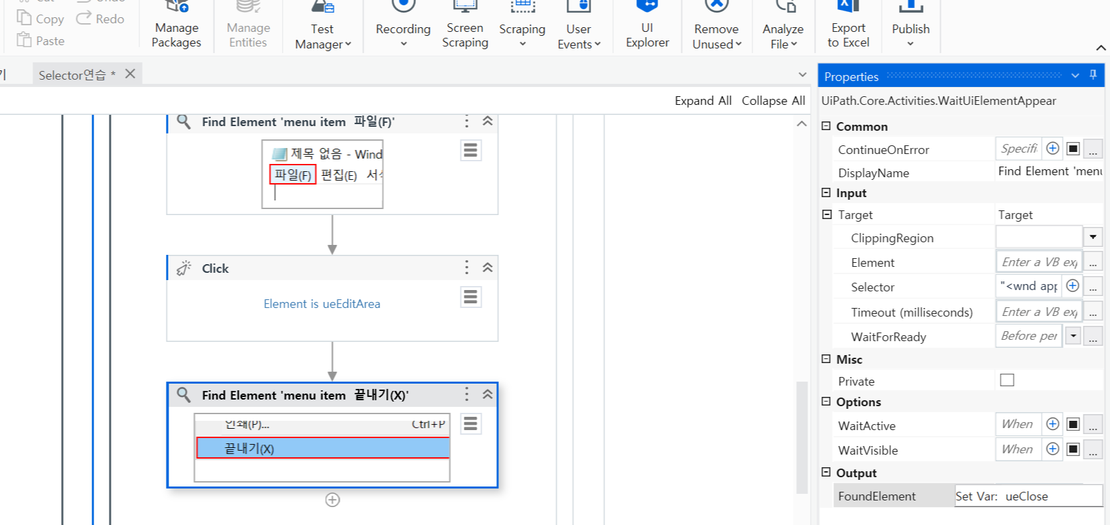Open ellipsis editor for ContinueOnError
The height and width of the screenshot is (525, 1110).
tap(1093, 149)
